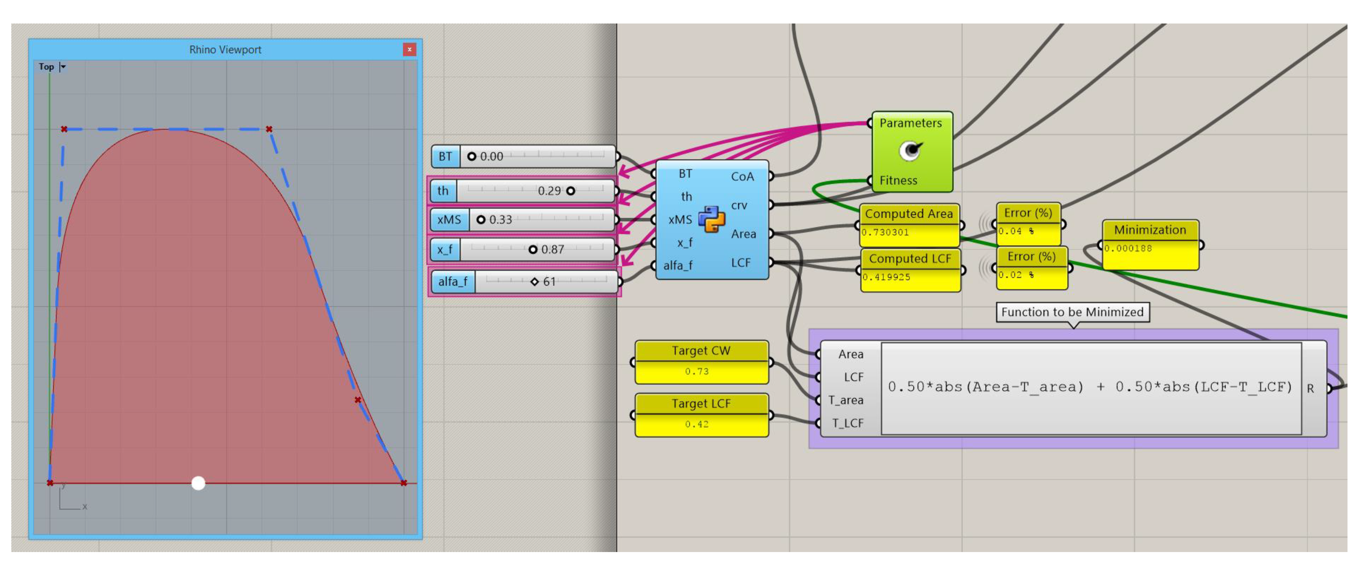Click the Minimization panel header
This screenshot has height=567, width=1364.
(x=1149, y=230)
